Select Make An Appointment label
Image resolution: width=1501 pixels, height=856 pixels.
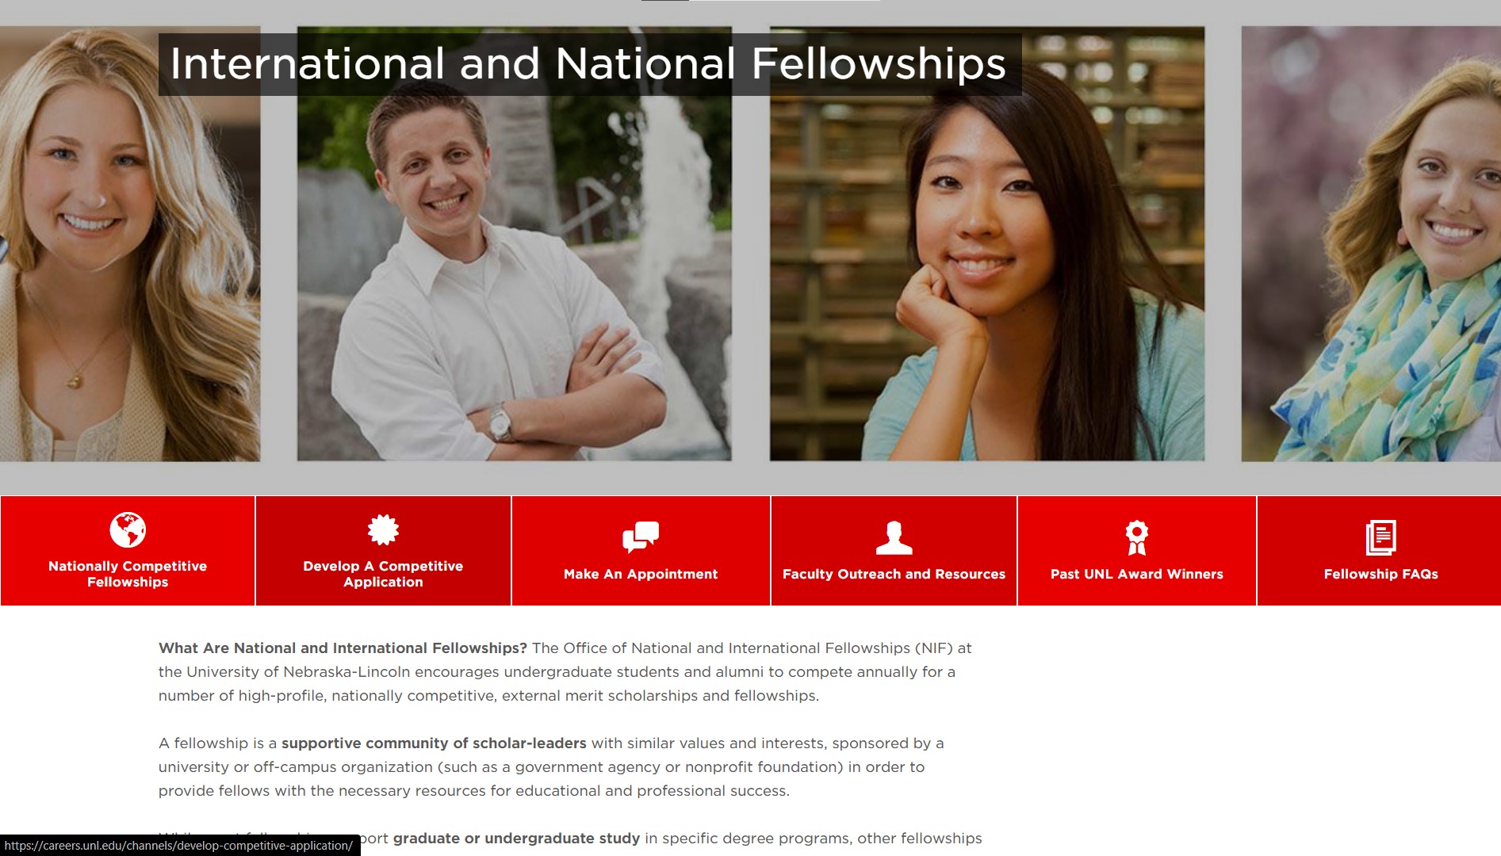641,574
